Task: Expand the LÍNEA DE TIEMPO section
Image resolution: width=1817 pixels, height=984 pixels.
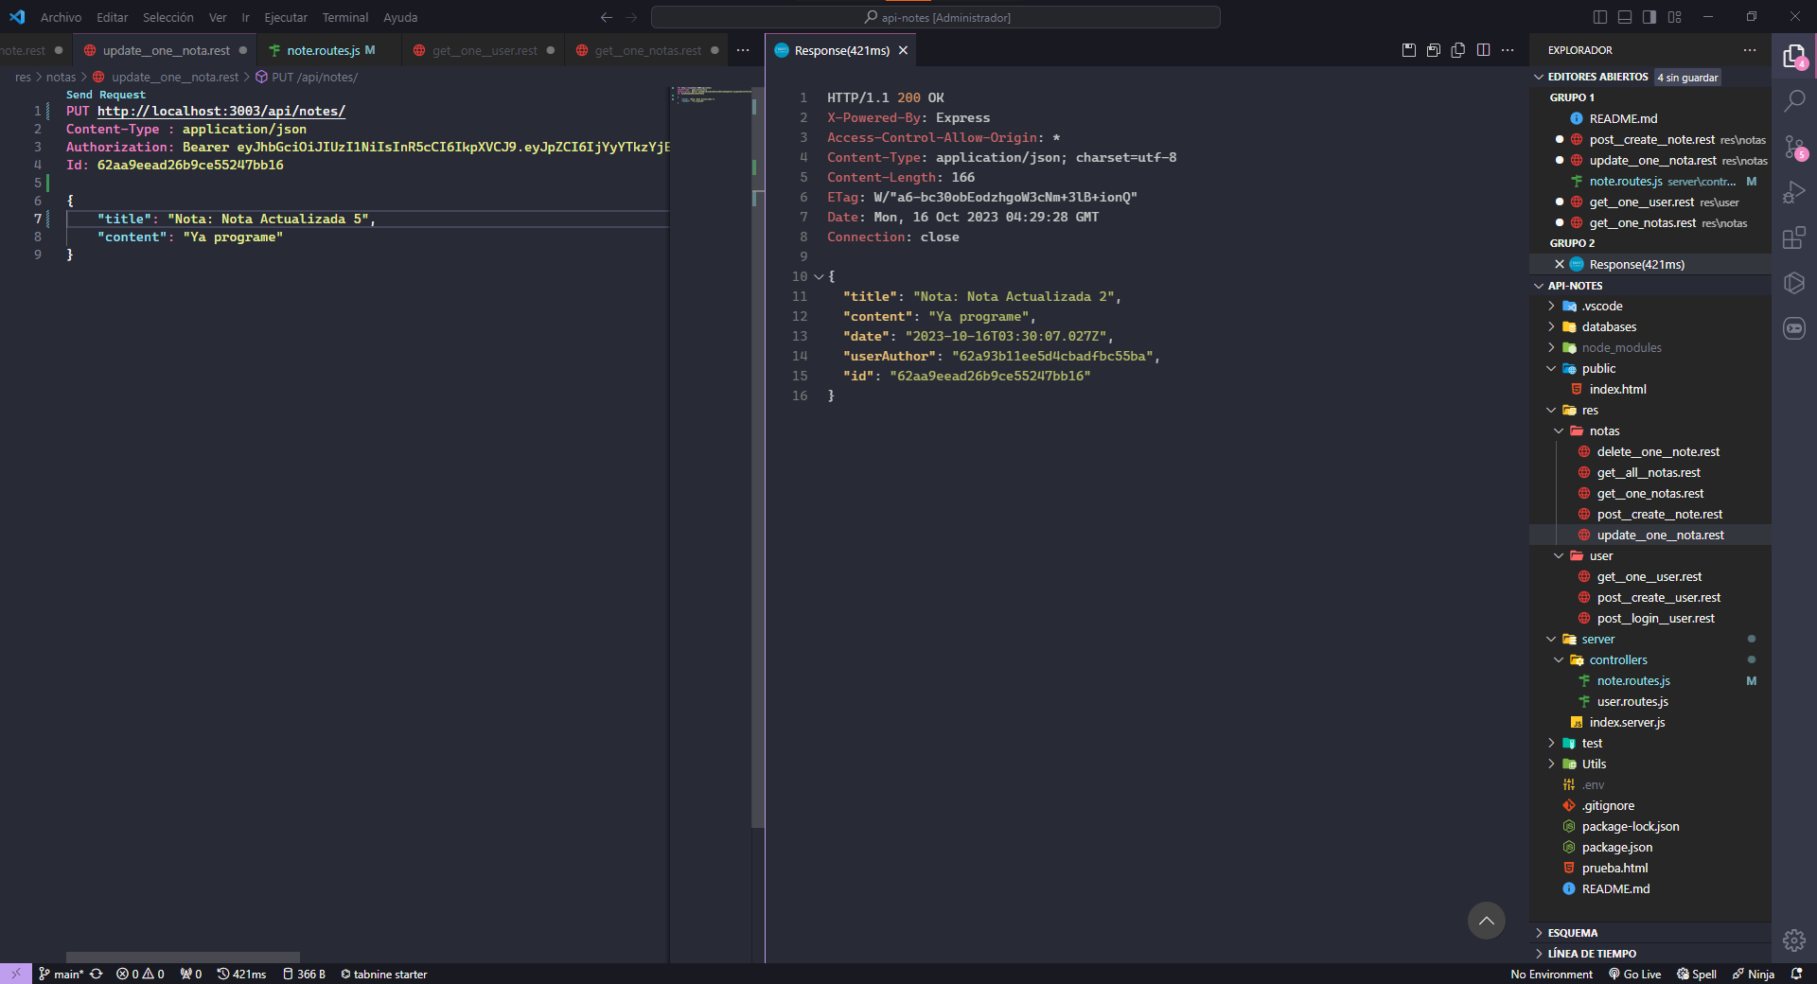Action: coord(1592,954)
